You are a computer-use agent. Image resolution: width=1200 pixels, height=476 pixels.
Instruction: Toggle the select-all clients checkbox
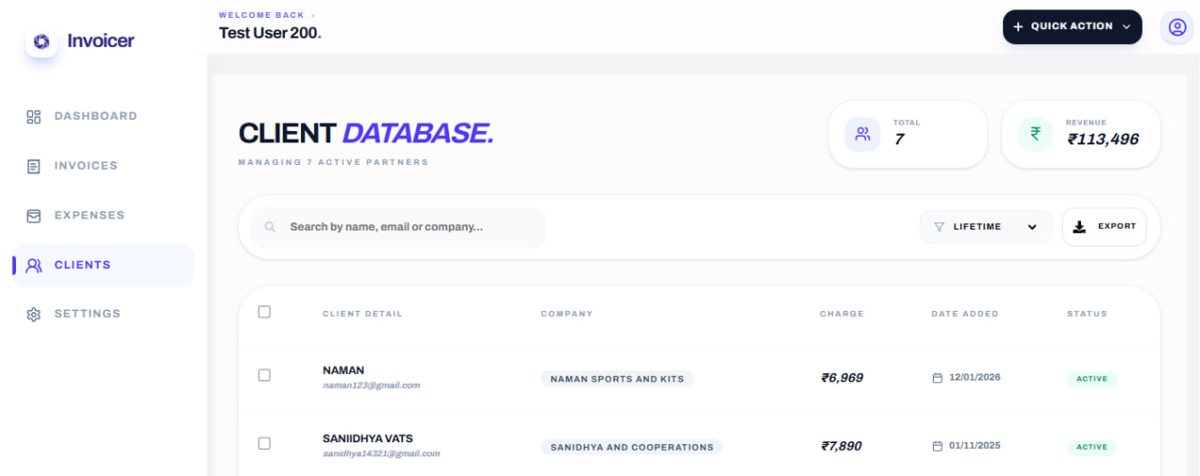point(264,312)
